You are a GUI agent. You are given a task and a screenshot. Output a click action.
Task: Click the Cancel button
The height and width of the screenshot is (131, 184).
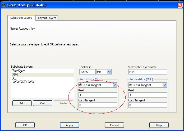(114, 125)
